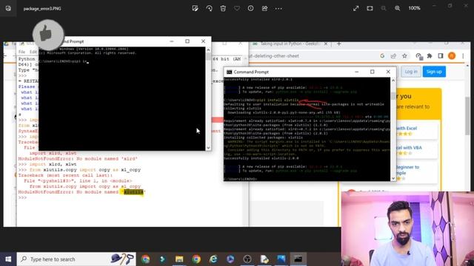Click the highlighted 'xlutils' error text
The height and width of the screenshot is (266, 474).
coord(133,192)
